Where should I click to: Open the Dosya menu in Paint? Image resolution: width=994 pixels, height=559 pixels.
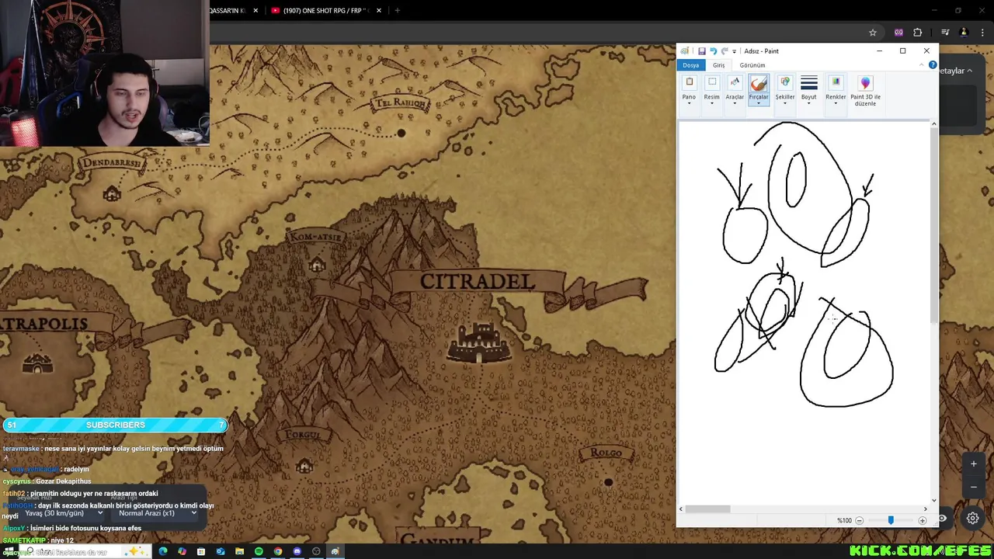point(691,65)
